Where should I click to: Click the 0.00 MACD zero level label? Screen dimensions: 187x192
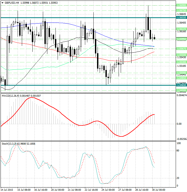179,124
